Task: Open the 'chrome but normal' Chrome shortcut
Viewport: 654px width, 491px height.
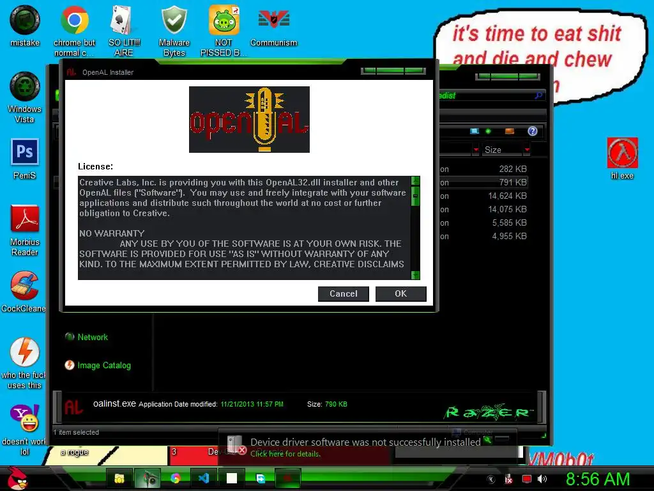Action: click(74, 30)
